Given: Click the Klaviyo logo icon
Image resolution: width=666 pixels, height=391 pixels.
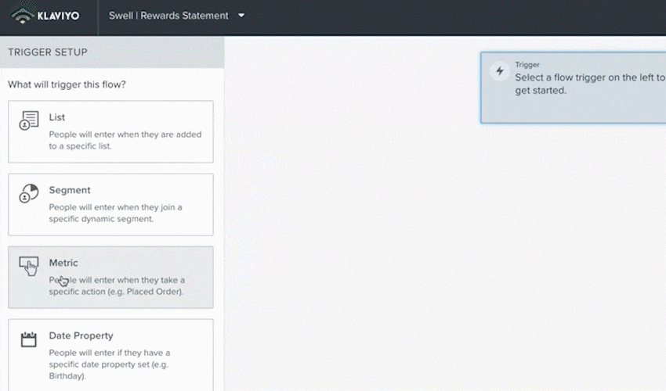Looking at the screenshot, I should 23,15.
